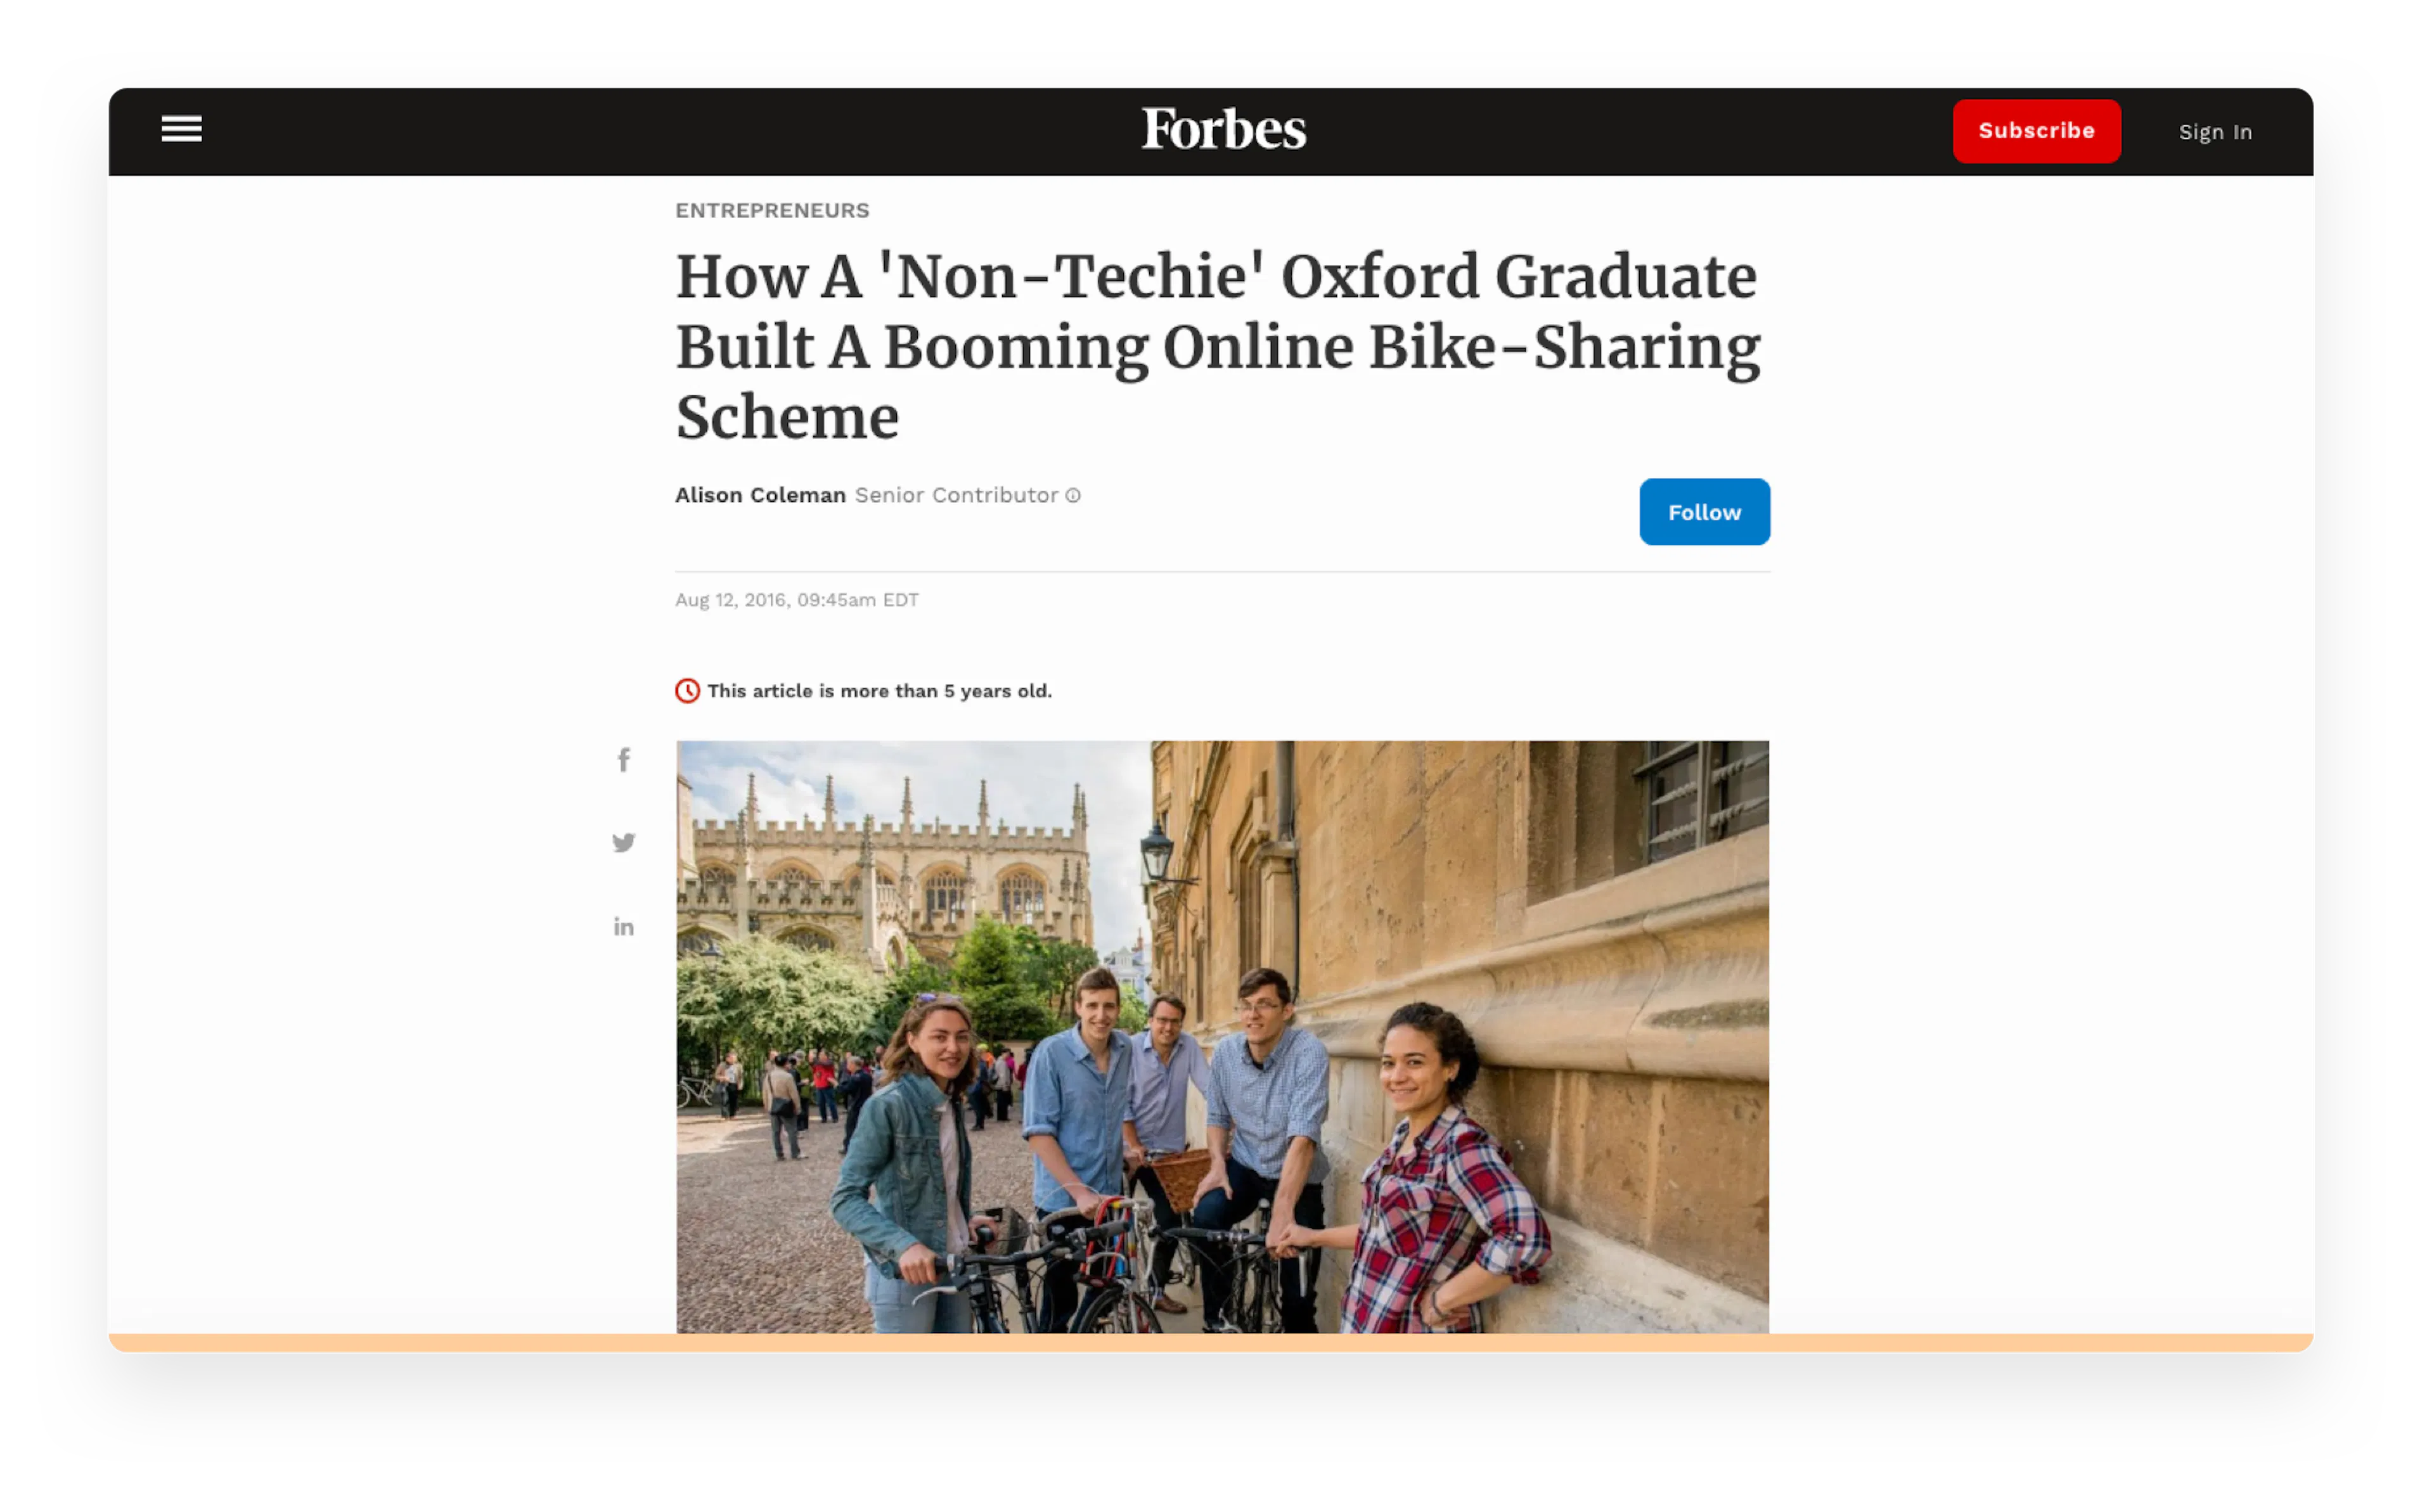
Task: Click the article timestamp text
Action: pos(796,599)
